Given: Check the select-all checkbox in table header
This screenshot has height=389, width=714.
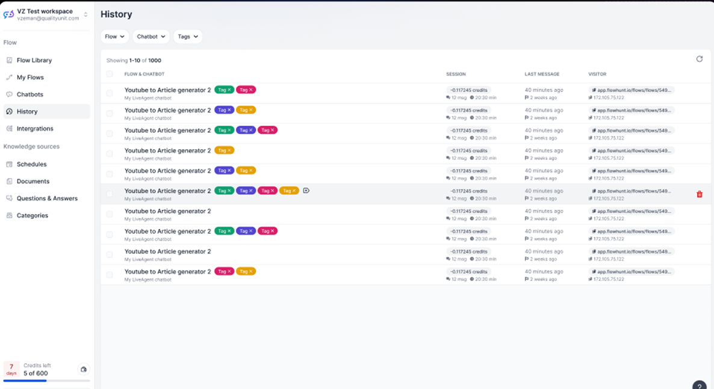Looking at the screenshot, I should pyautogui.click(x=109, y=73).
